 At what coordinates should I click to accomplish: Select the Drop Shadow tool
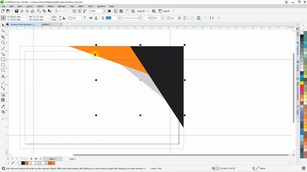tap(3, 95)
